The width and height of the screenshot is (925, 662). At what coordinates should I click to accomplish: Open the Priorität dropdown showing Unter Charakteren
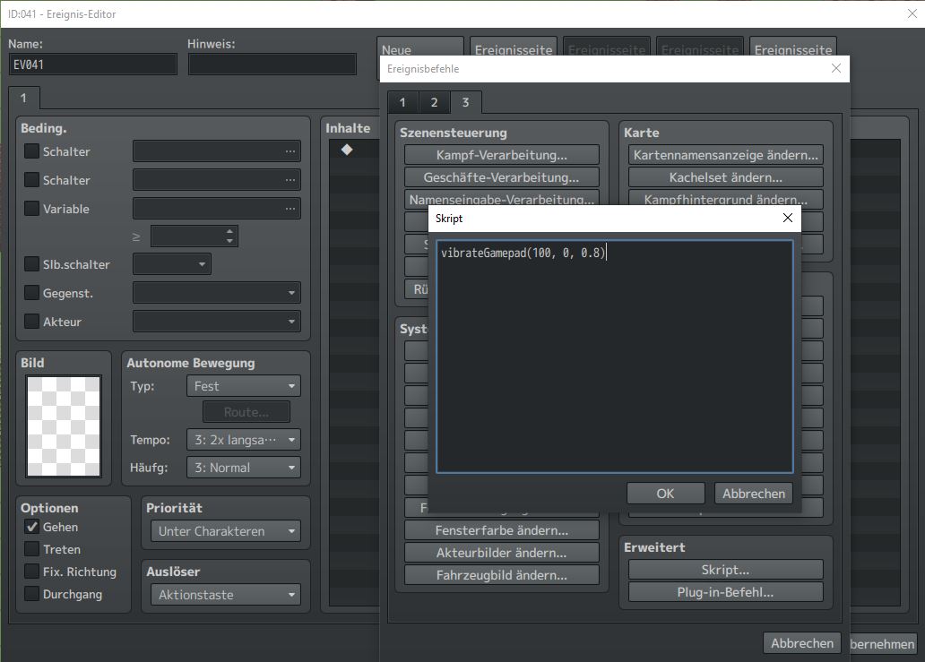[x=224, y=531]
